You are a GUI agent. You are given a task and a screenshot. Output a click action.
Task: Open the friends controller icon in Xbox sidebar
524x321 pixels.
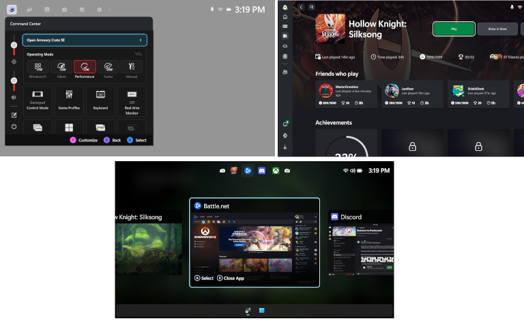click(x=285, y=72)
